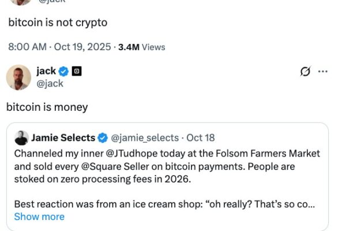Click jack's blue verified checkmark badge
The width and height of the screenshot is (346, 231).
pos(64,72)
